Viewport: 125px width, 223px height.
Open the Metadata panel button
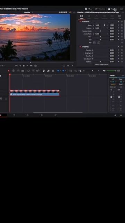(x=100, y=9)
